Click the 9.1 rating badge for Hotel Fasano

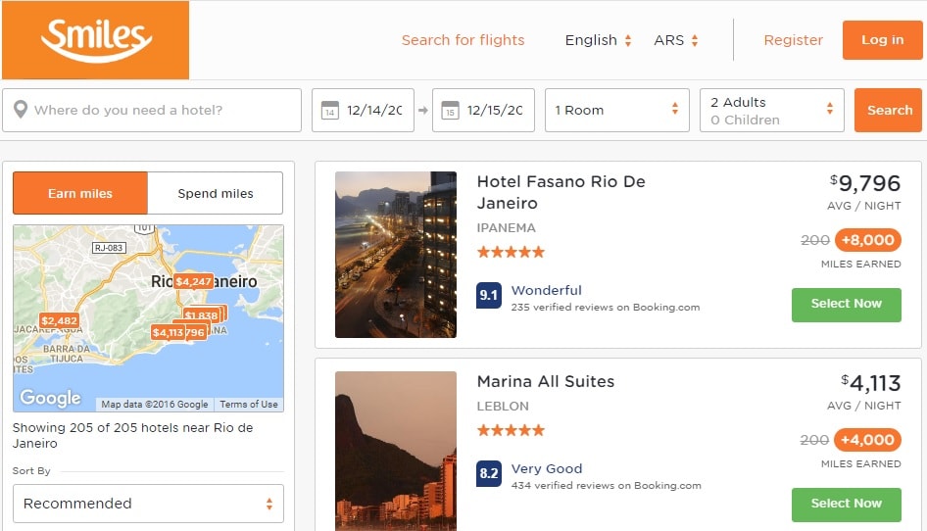pos(489,296)
